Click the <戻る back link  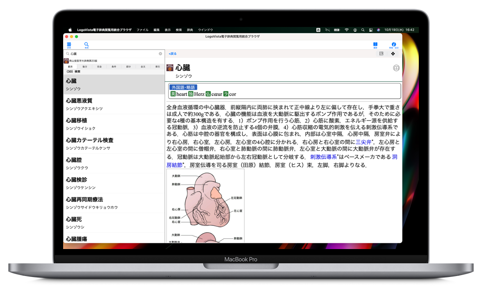pos(173,54)
